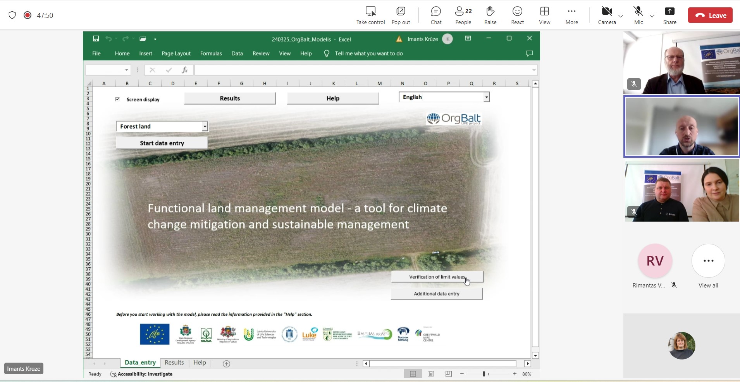Share your screen content
740x382 pixels.
pyautogui.click(x=669, y=15)
